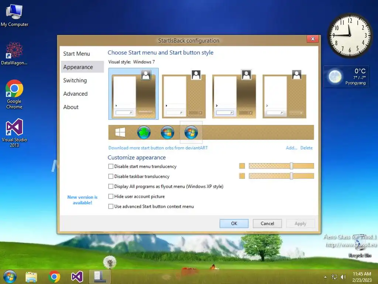Click the start menu color swatch
378x284 pixels.
click(242, 166)
